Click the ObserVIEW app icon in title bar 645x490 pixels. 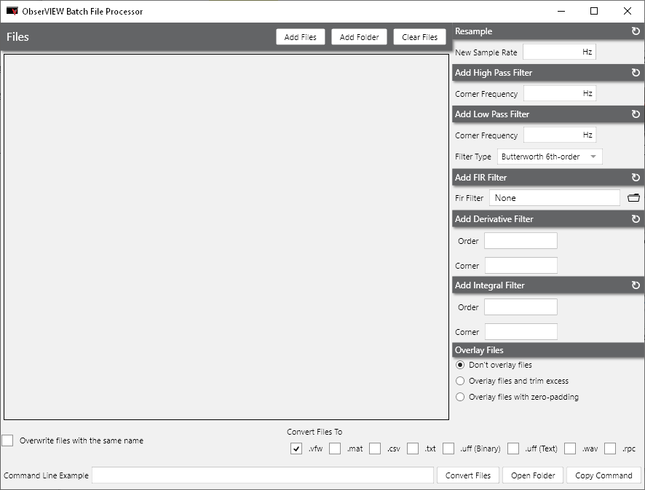click(x=12, y=11)
